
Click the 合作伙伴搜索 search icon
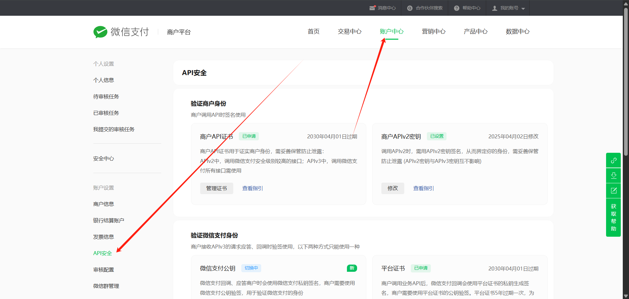tap(410, 8)
